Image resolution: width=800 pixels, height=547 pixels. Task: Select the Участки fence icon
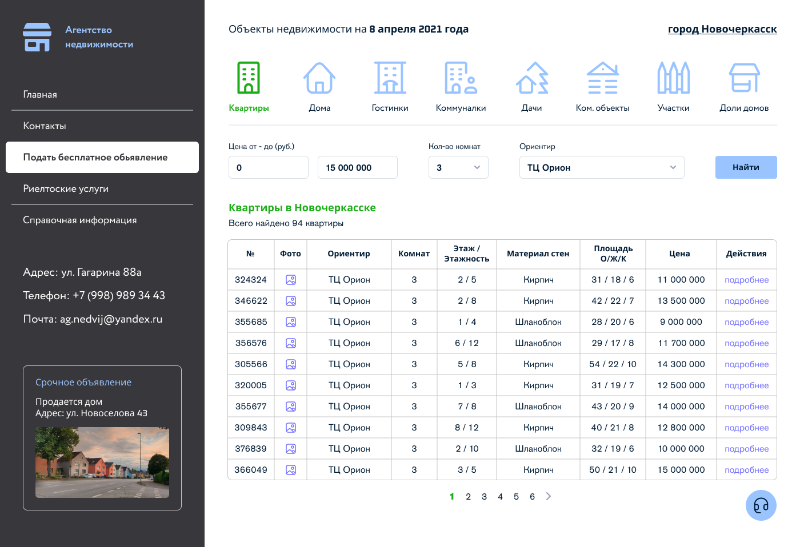tap(673, 78)
